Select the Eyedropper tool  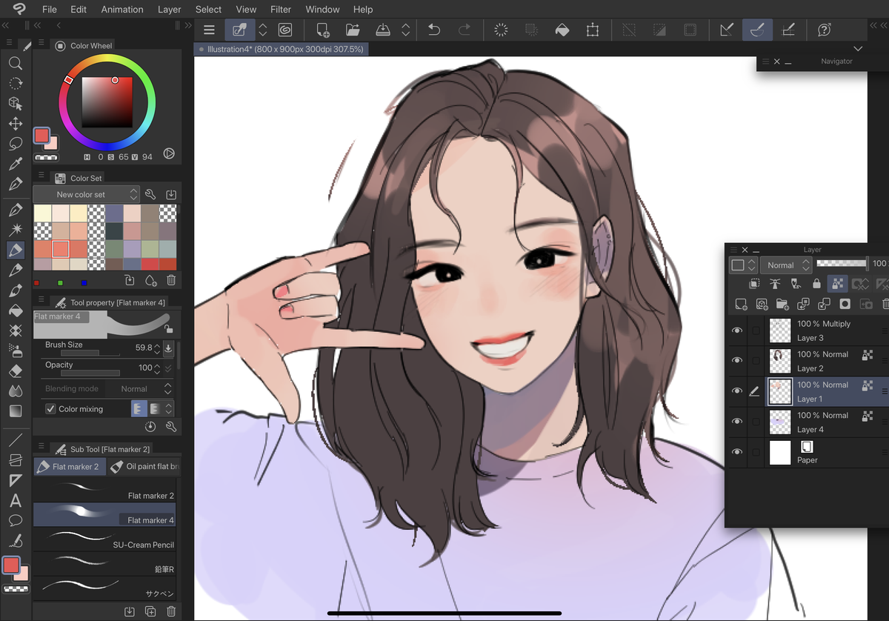(x=16, y=164)
